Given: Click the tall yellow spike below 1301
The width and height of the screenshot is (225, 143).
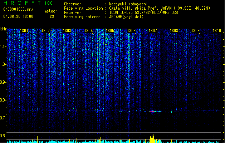Looking at the screenshot, I should pos(30,138).
